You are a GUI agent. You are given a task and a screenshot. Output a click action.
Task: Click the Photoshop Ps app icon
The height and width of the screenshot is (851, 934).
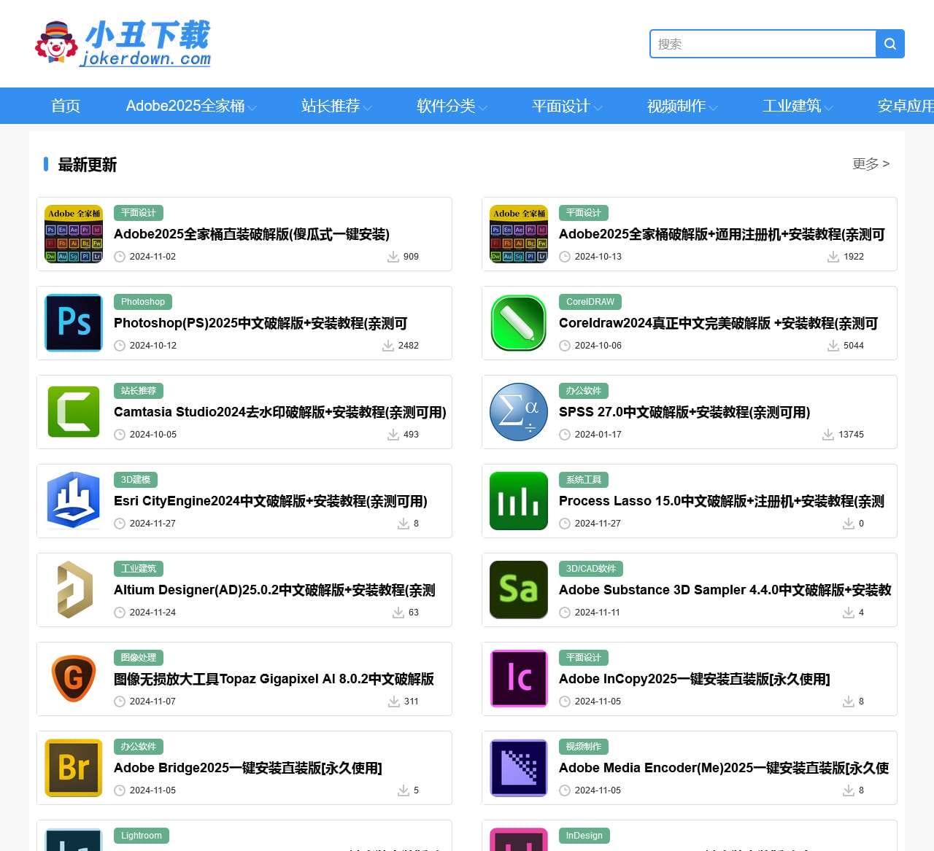click(74, 323)
